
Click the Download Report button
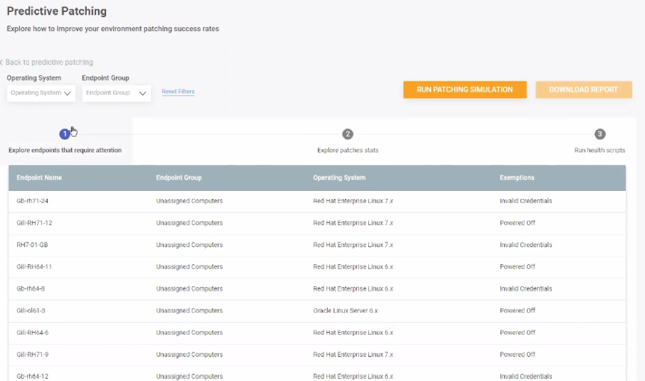(583, 89)
